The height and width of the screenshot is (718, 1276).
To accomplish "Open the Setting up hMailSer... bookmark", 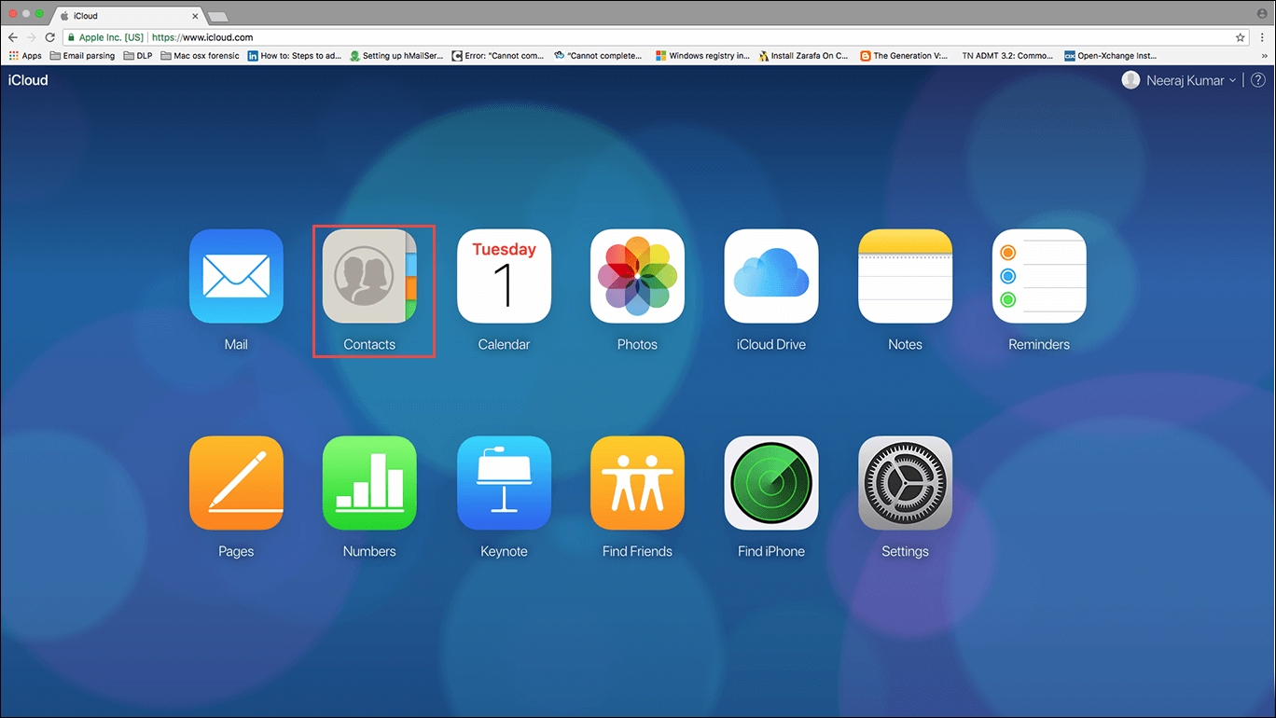I will pos(396,56).
